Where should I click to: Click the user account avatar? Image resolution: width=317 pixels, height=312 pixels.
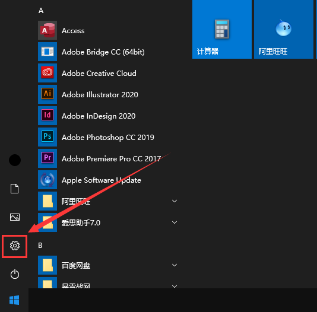pos(15,160)
